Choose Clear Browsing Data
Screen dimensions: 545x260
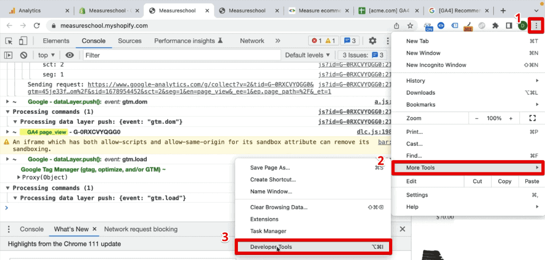click(313, 207)
